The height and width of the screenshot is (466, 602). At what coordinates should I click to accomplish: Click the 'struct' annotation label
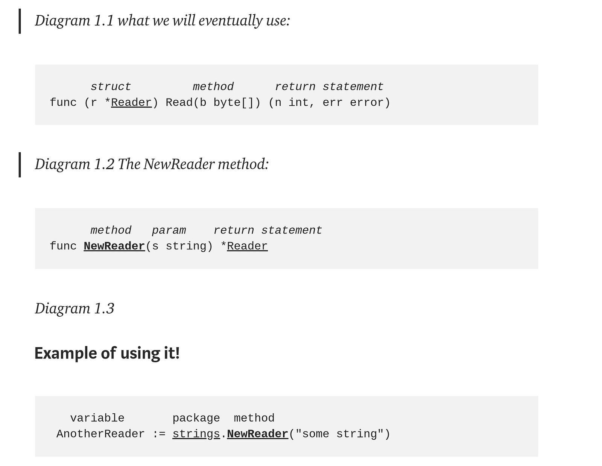(x=111, y=87)
